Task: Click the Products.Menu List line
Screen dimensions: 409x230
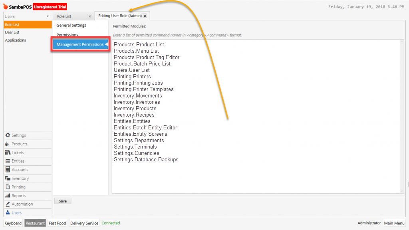Action: [x=136, y=51]
